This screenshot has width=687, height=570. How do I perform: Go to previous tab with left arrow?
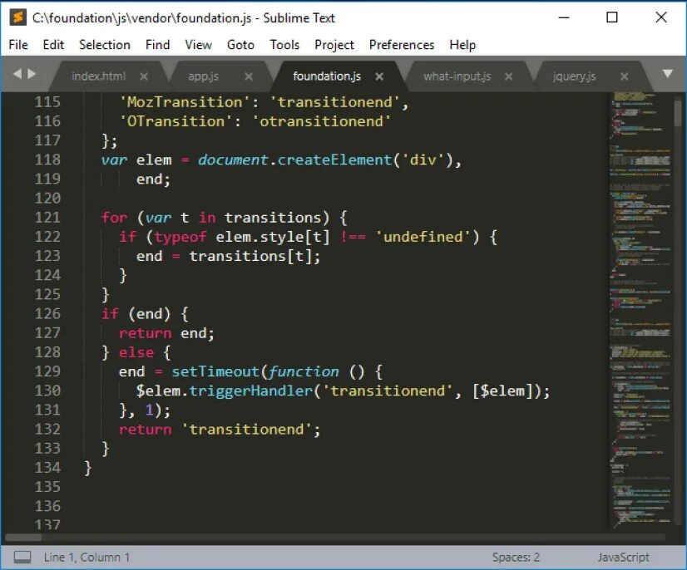(x=17, y=74)
